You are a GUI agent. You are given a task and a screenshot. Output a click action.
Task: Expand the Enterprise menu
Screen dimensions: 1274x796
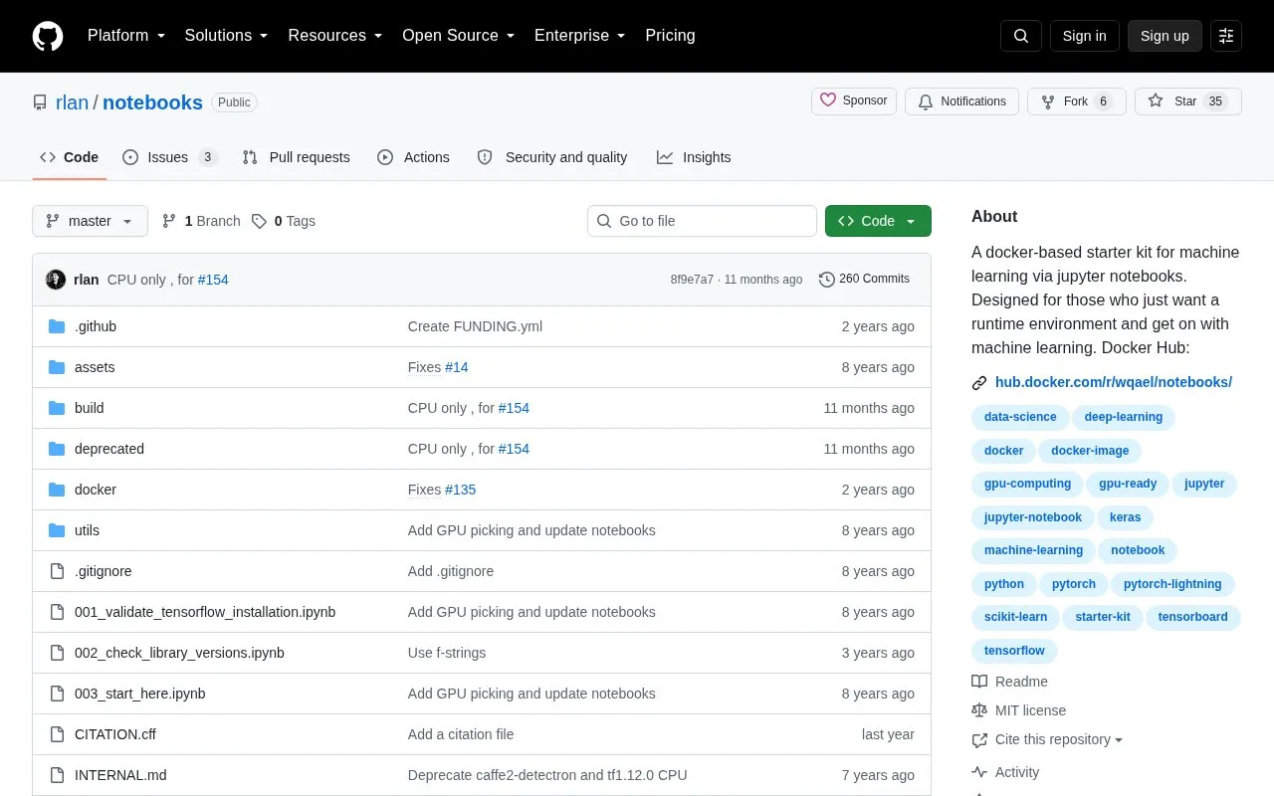(580, 36)
